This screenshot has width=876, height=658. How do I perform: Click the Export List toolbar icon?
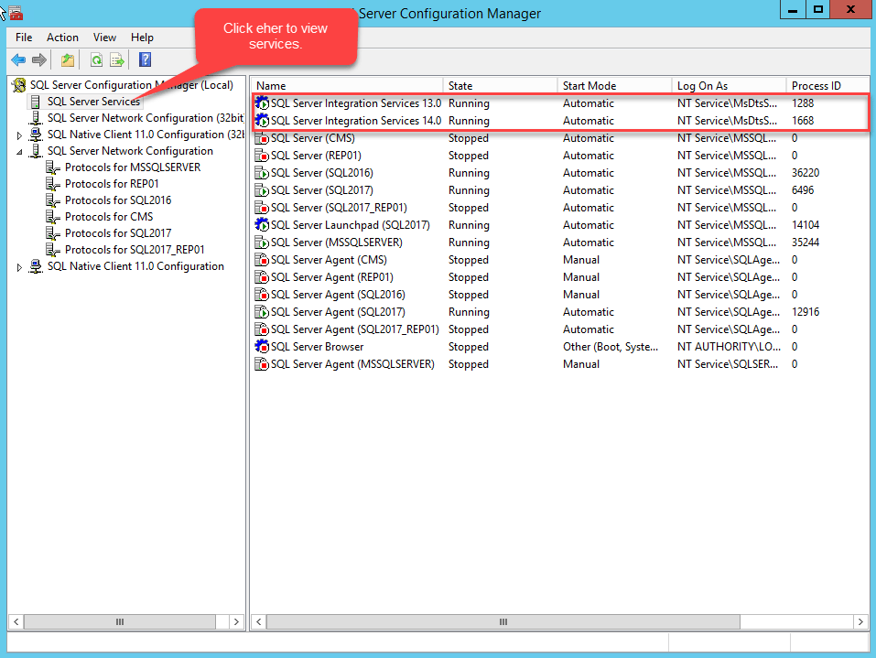pyautogui.click(x=117, y=59)
